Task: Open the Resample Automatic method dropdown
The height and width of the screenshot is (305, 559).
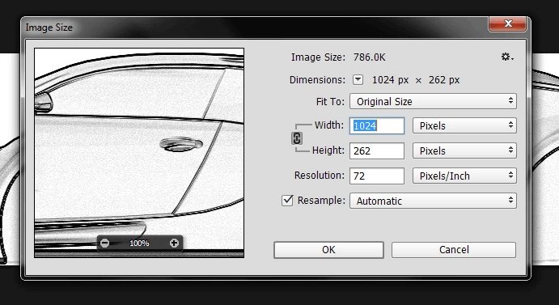Action: click(x=433, y=201)
